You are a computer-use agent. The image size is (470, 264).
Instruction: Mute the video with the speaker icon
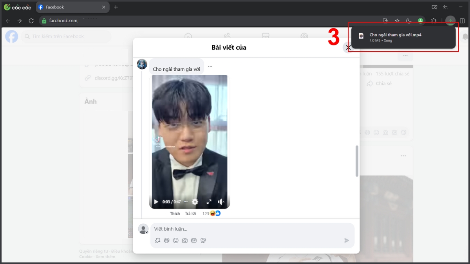point(221,201)
